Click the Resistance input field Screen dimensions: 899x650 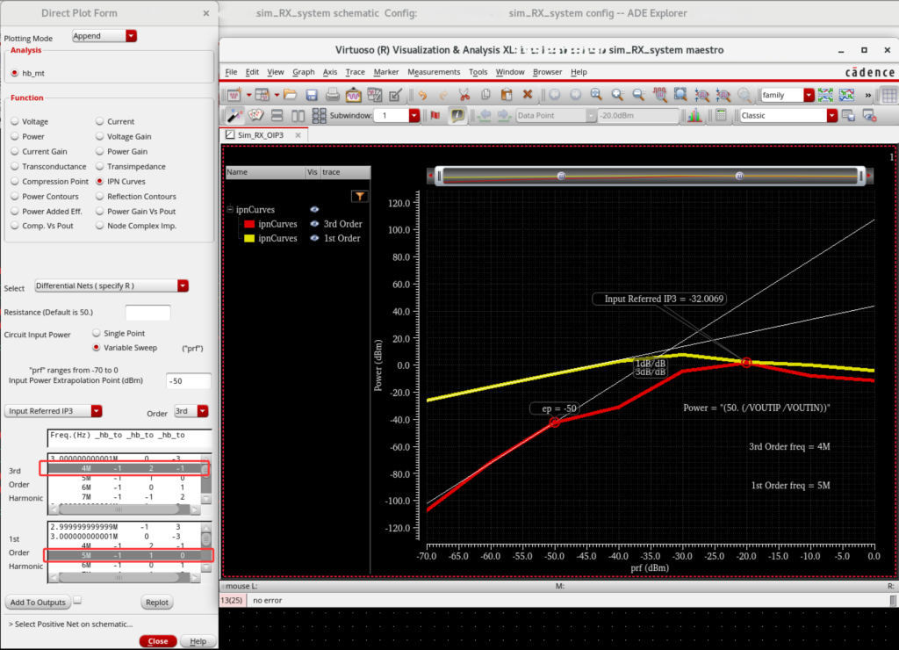click(x=147, y=312)
